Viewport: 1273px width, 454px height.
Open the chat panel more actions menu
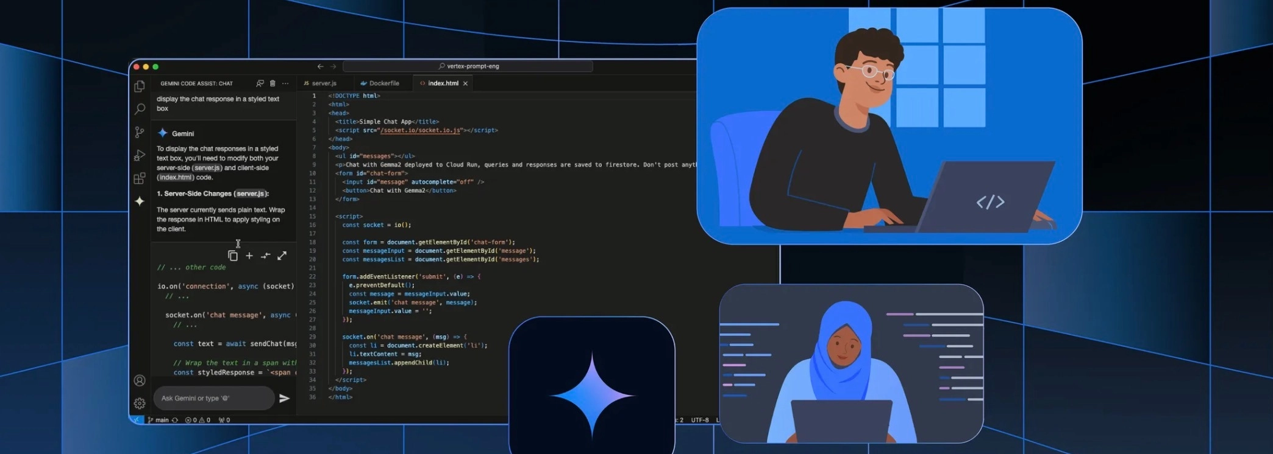(285, 83)
